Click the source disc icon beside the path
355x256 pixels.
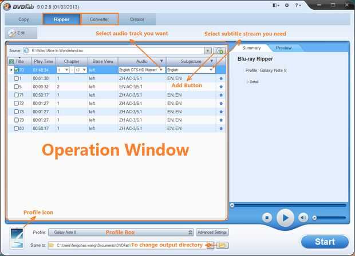click(x=26, y=50)
